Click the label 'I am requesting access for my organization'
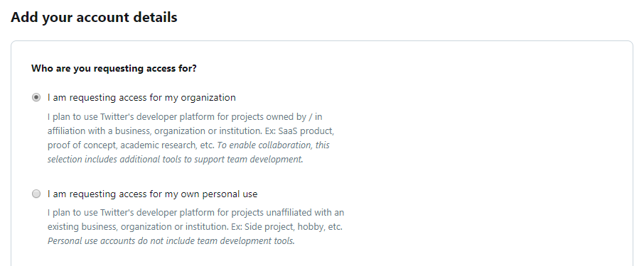 [141, 98]
